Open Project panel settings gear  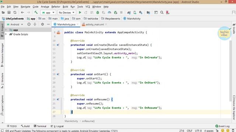pyautogui.click(x=42, y=24)
